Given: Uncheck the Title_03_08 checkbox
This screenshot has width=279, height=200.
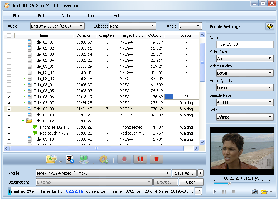Looking at the screenshot, I should coord(9,109).
